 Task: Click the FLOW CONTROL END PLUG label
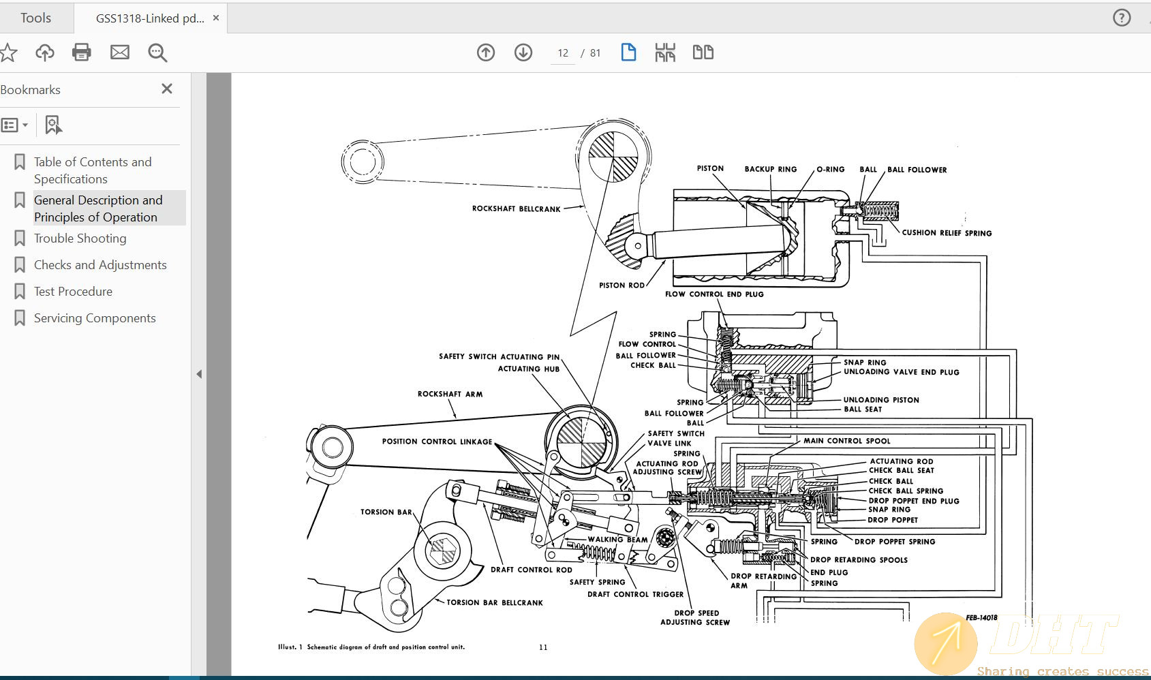click(x=714, y=294)
